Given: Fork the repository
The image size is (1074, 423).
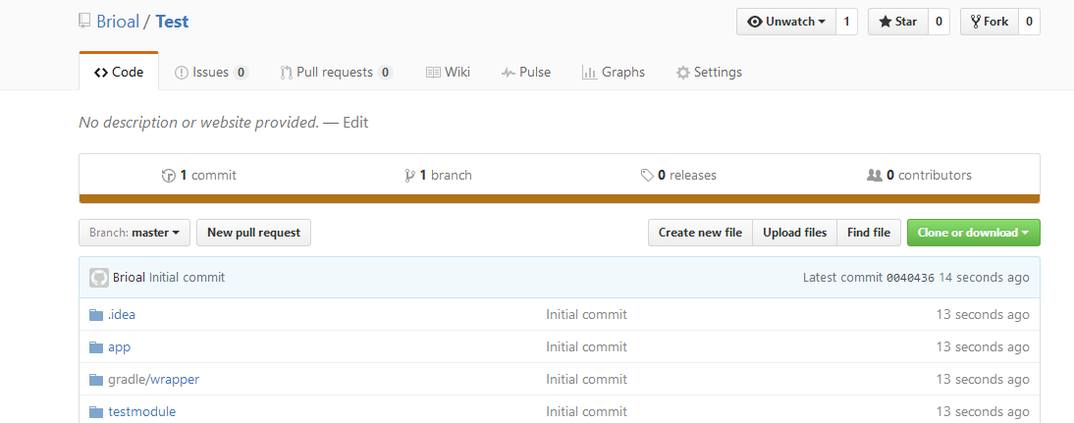Looking at the screenshot, I should point(989,22).
